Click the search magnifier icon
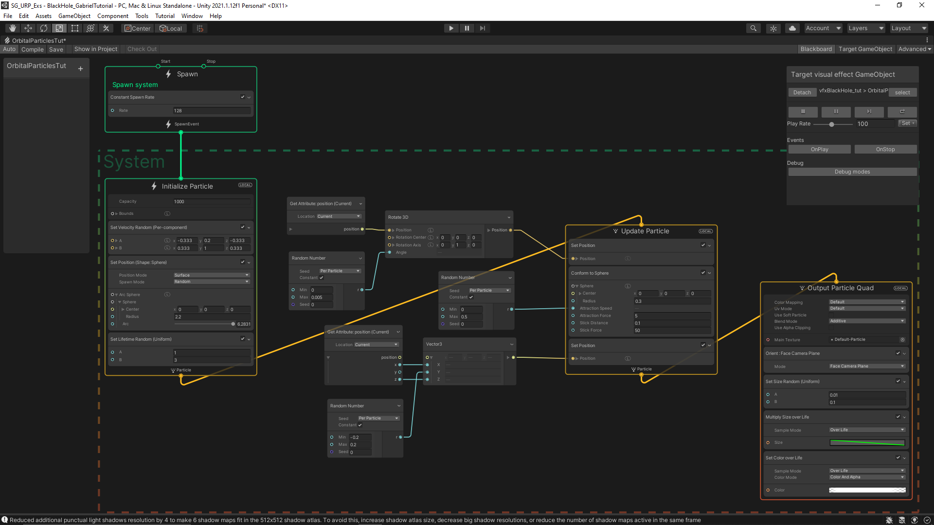This screenshot has width=934, height=525. [x=754, y=28]
